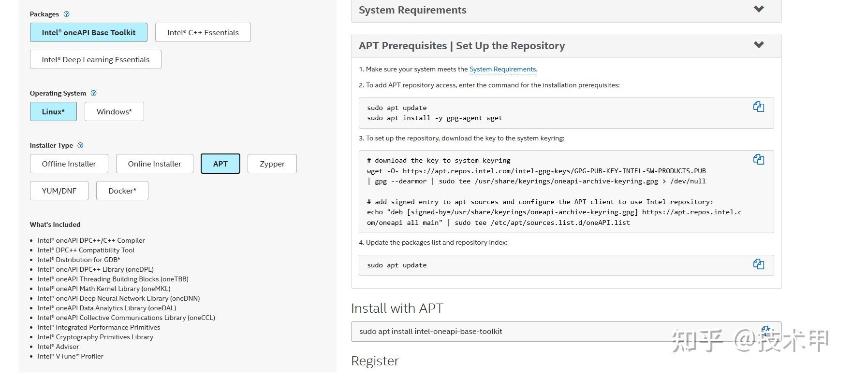Choose Intel C++ Essentials package

pyautogui.click(x=203, y=32)
